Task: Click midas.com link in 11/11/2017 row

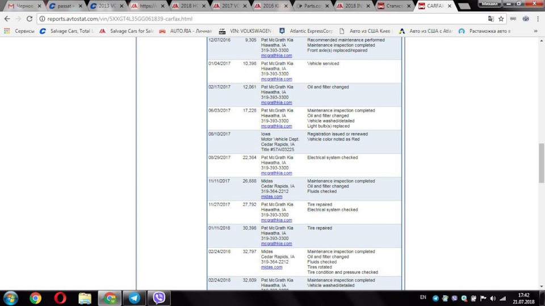Action: point(271,197)
